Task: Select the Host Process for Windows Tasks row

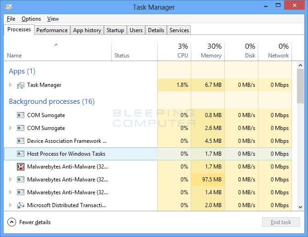Action: coord(148,154)
